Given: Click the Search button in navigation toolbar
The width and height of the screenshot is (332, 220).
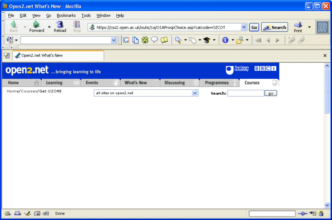Looking at the screenshot, I should pos(274,27).
